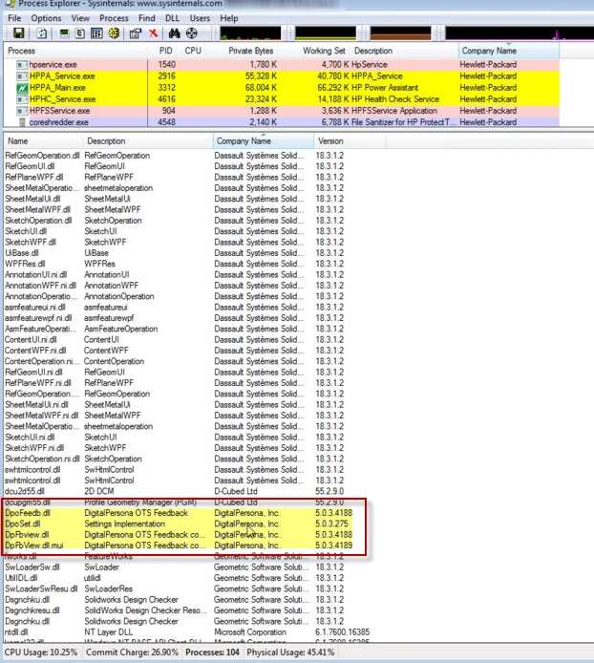The image size is (594, 663).
Task: Toggle the Show Process Tree icon
Action: (x=80, y=33)
